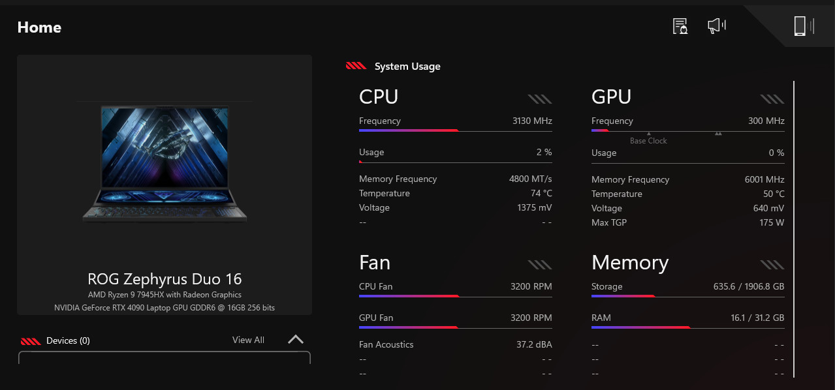The image size is (835, 390).
Task: Open the user manual icon in the header
Action: click(x=680, y=26)
